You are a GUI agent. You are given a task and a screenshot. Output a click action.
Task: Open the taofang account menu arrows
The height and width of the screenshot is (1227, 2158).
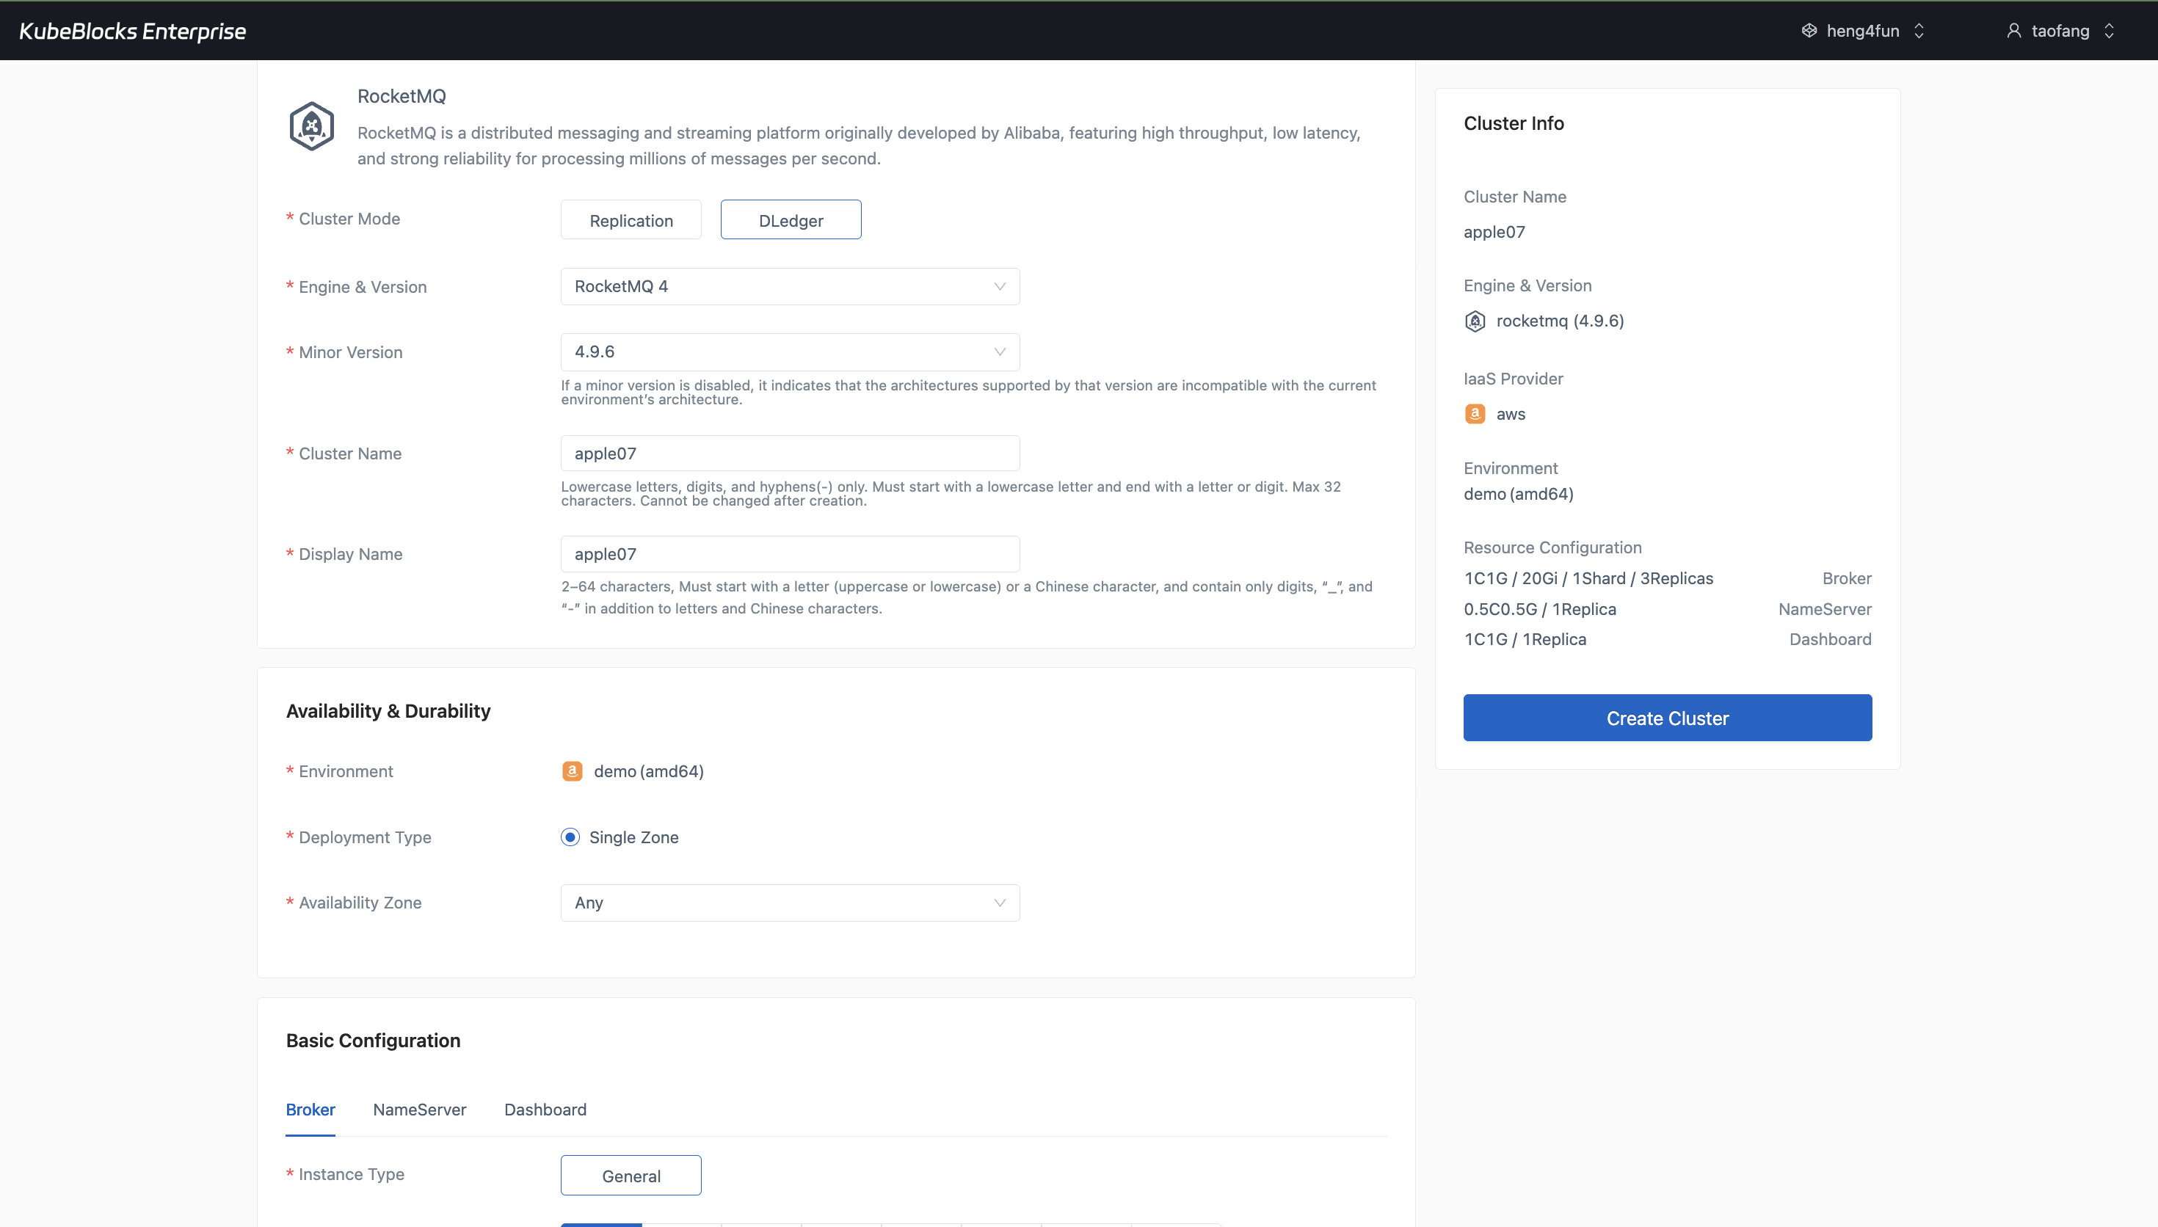point(2109,30)
